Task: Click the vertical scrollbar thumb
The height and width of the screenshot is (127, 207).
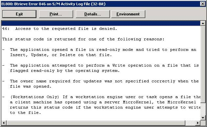Action: 203,64
